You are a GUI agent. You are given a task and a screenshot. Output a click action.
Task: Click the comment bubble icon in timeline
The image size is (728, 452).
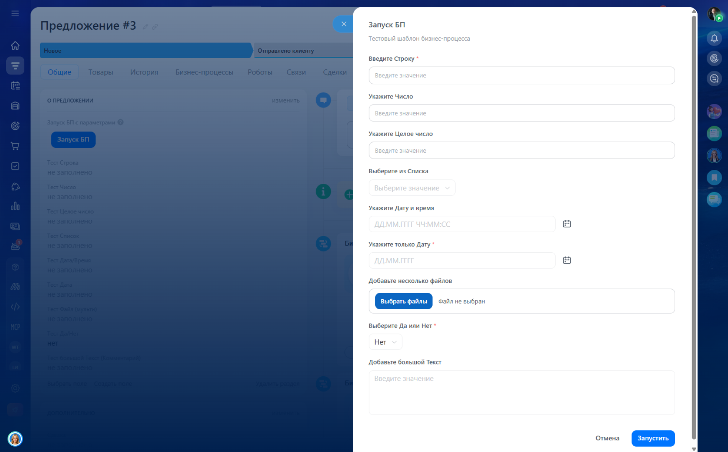(x=323, y=100)
